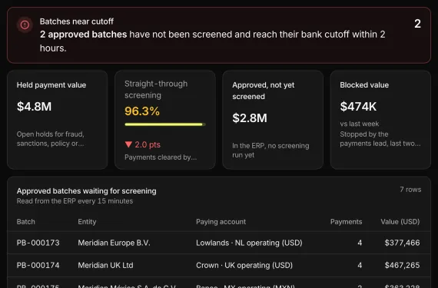Click the red alert icon in cutoff banner
The width and height of the screenshot is (438, 288).
tap(25, 25)
